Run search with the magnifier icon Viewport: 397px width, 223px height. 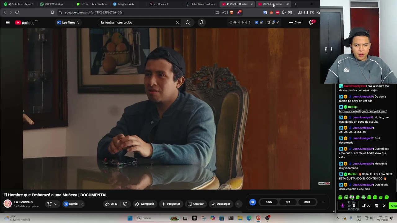188,22
